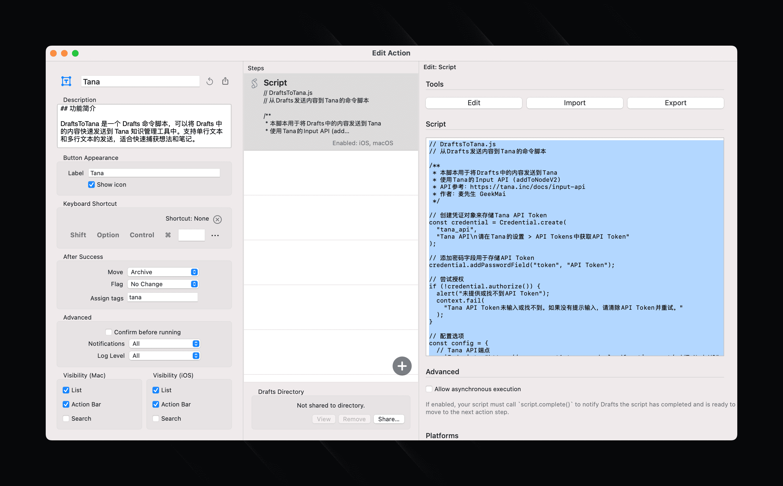Click the 'Enabled: iOS, macOS' text
The width and height of the screenshot is (783, 486).
(362, 143)
